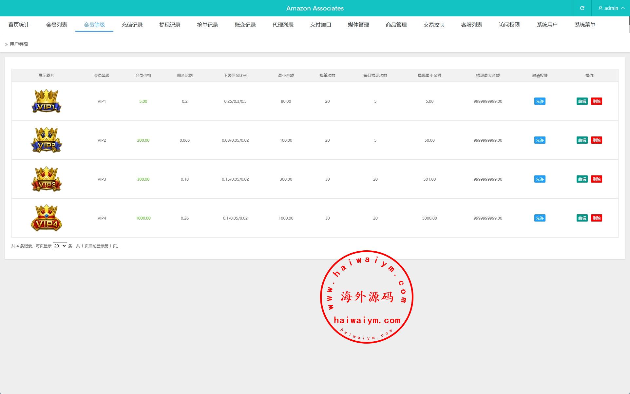Open the 充值记录 menu tab
Viewport: 630px width, 394px height.
132,25
